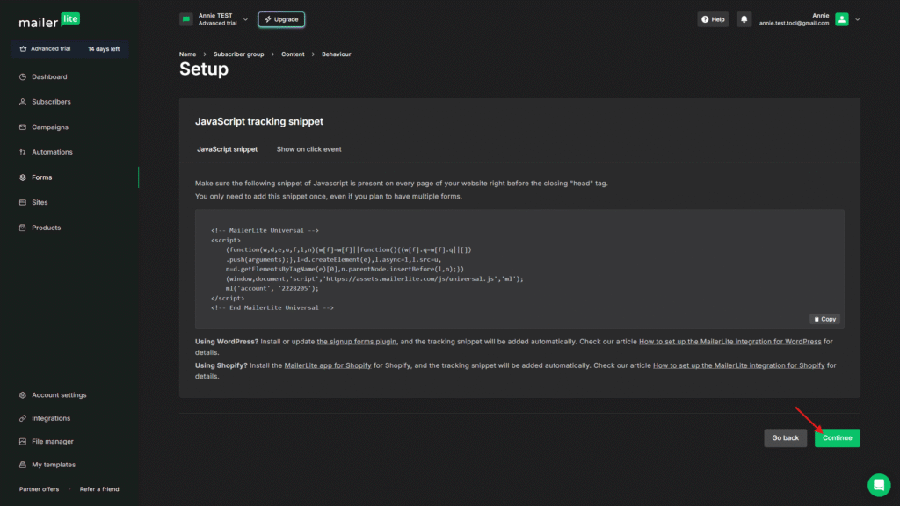Click the Products icon in sidebar

click(x=23, y=228)
